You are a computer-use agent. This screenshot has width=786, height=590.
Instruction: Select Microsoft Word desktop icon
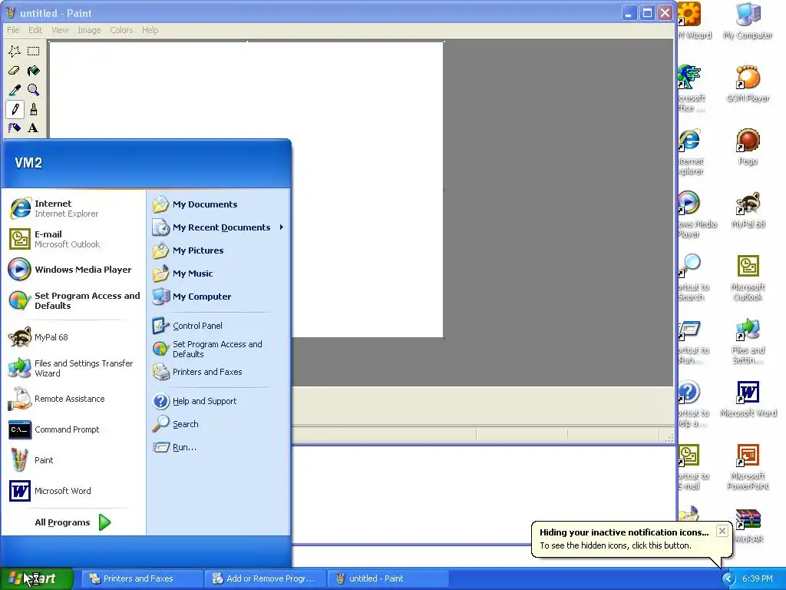tap(748, 399)
